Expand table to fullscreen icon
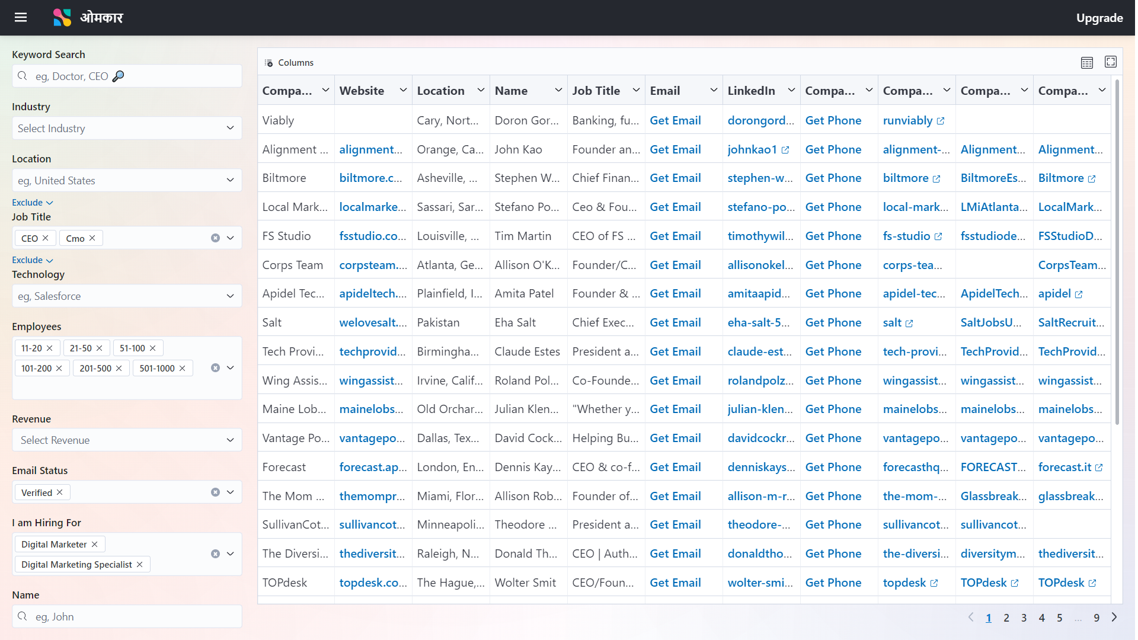The height and width of the screenshot is (640, 1138). pos(1110,62)
